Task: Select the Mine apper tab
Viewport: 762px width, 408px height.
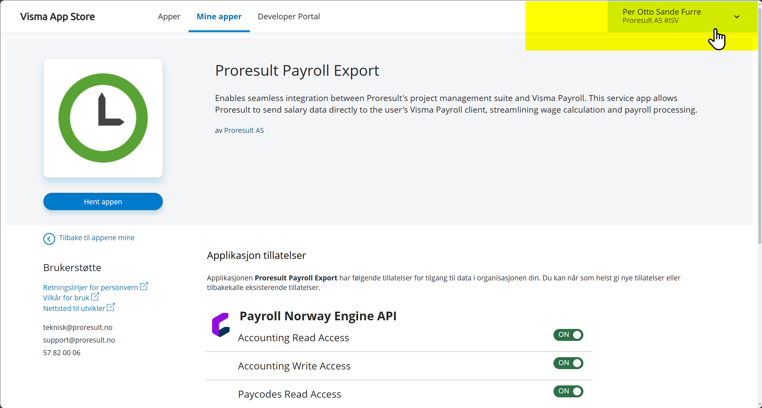Action: pyautogui.click(x=219, y=16)
